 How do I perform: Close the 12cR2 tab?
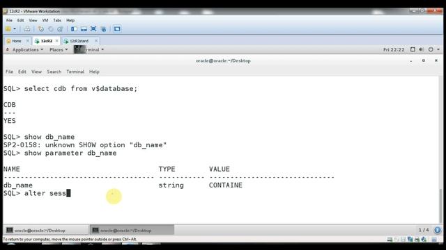pyautogui.click(x=56, y=41)
